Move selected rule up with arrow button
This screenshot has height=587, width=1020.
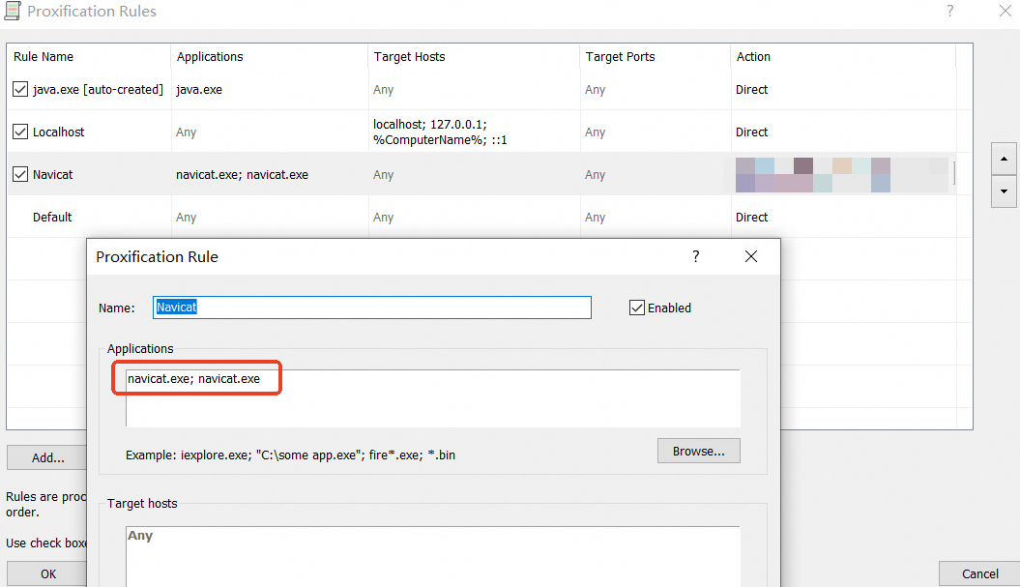1004,159
